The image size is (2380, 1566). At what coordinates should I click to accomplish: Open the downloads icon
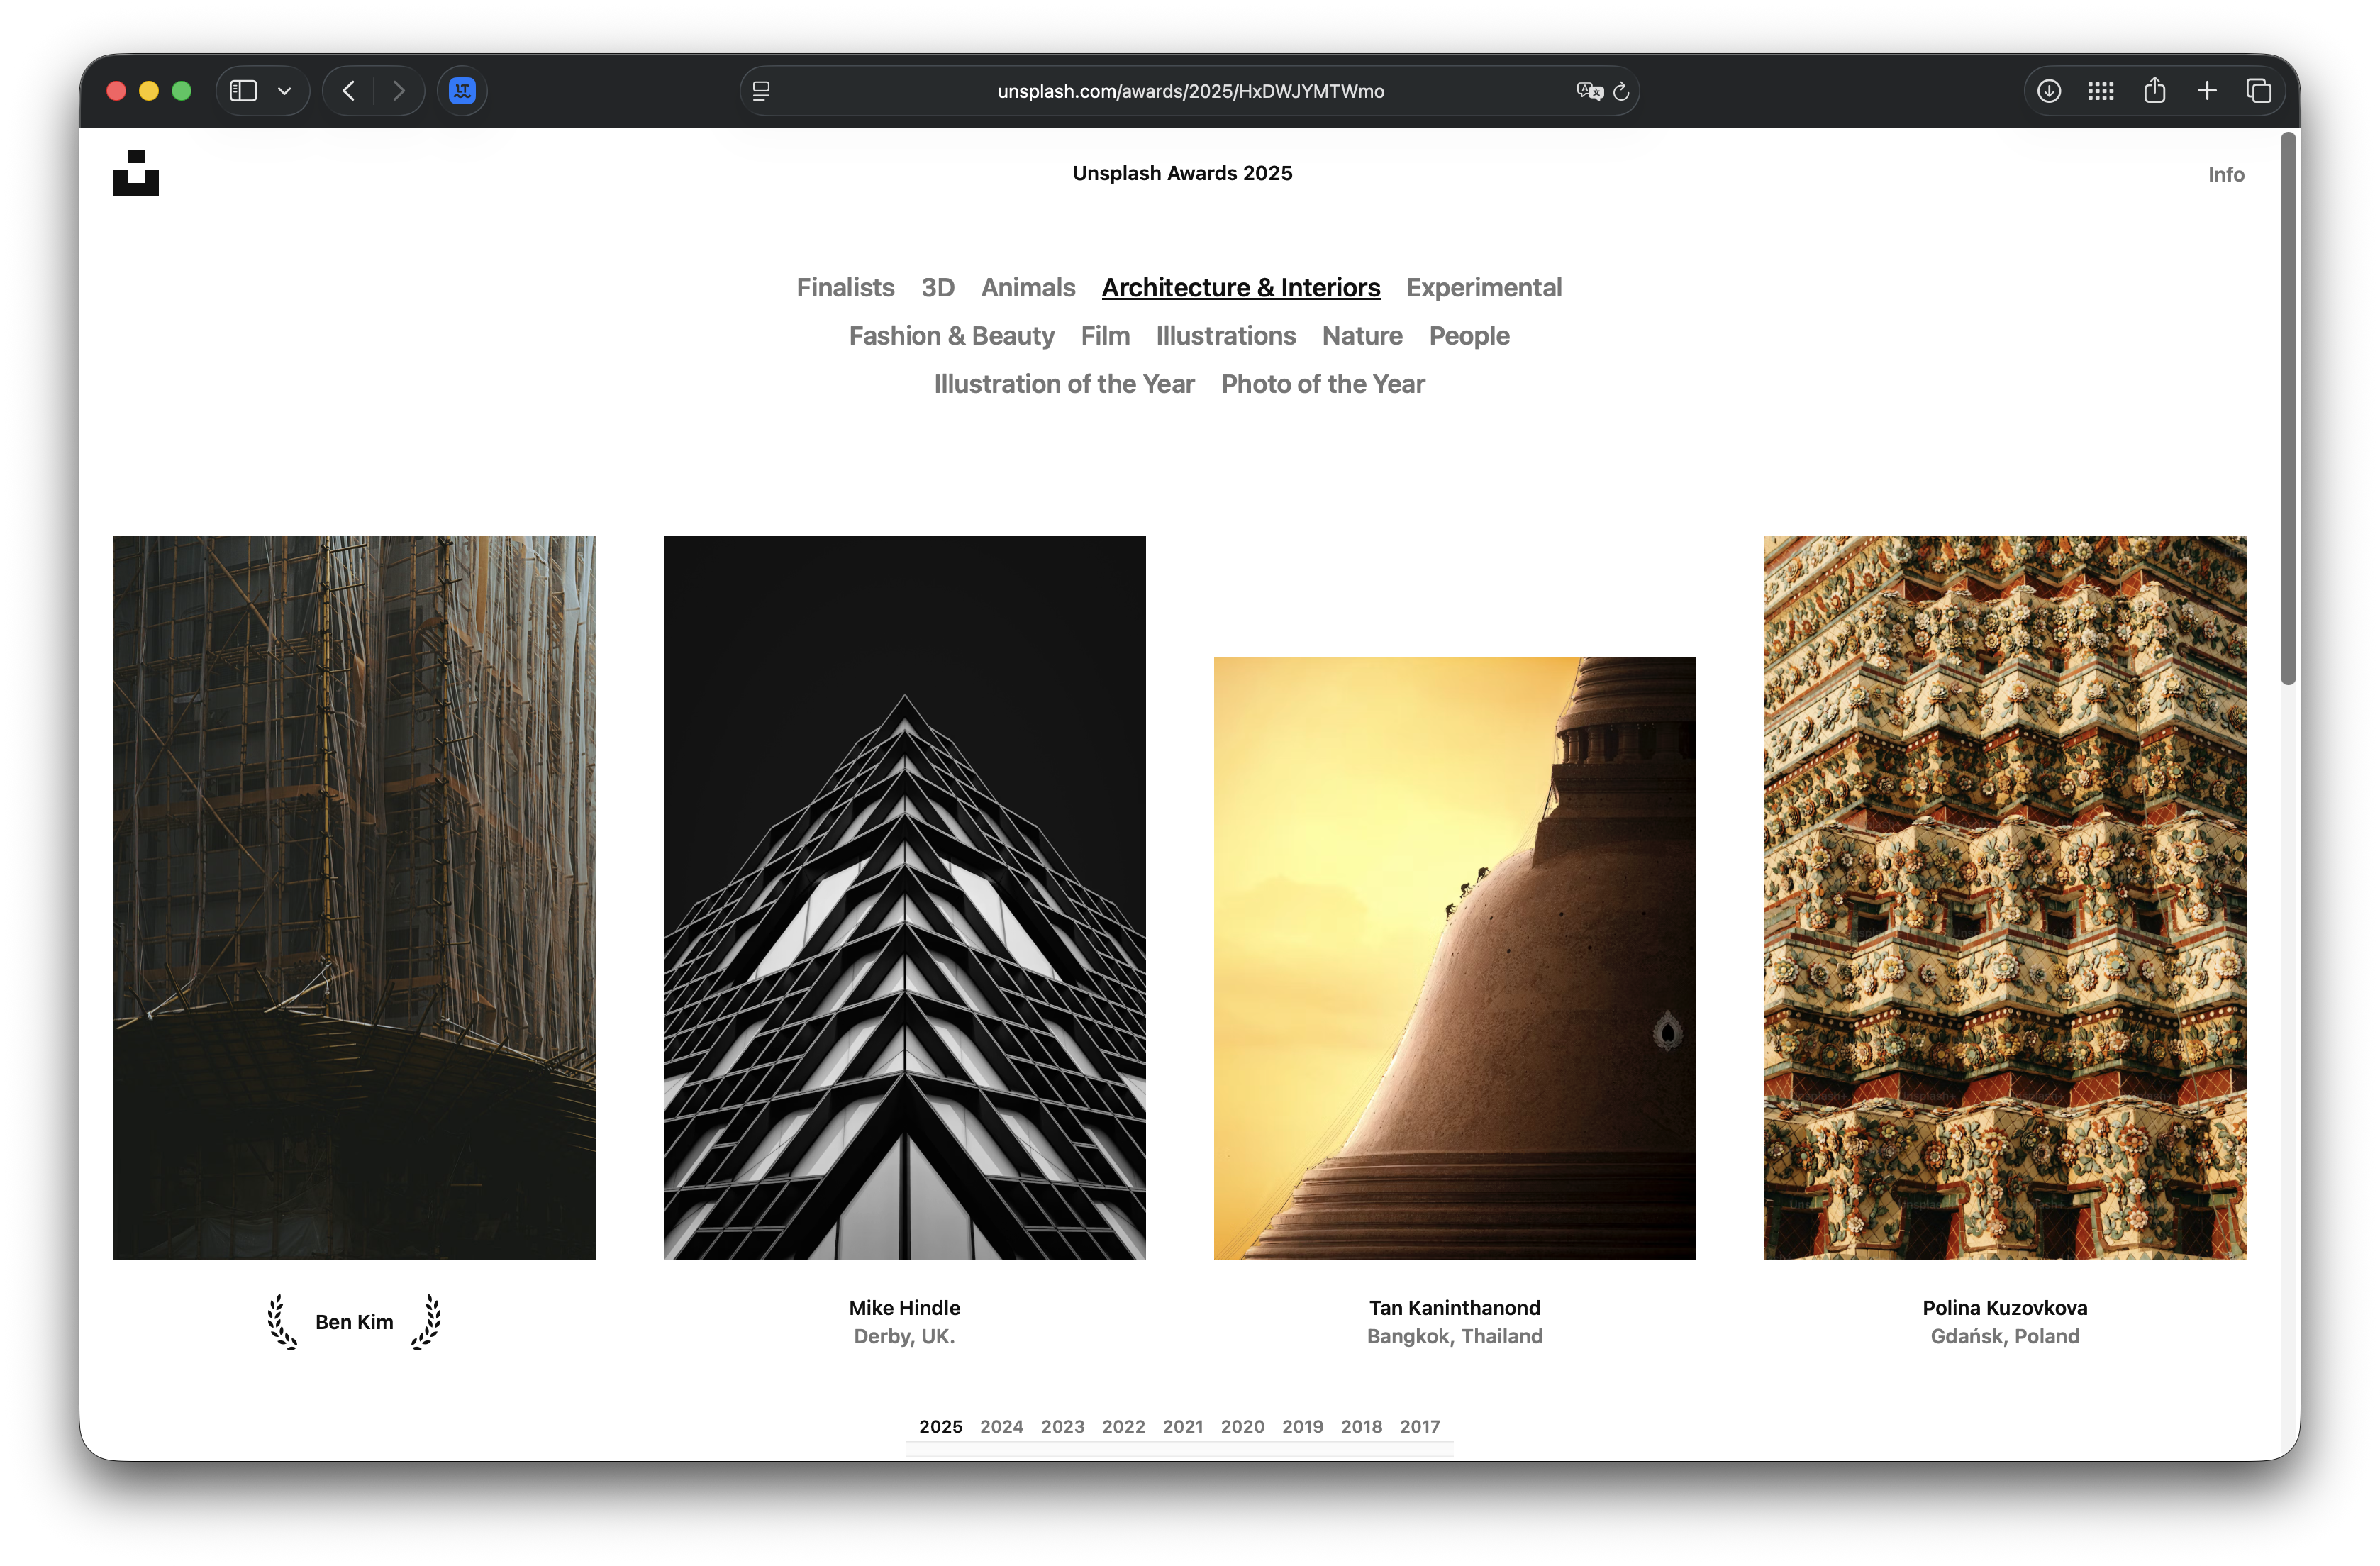coord(2048,91)
